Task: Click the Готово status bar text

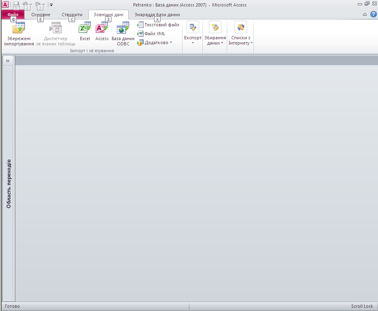Action: coord(12,306)
